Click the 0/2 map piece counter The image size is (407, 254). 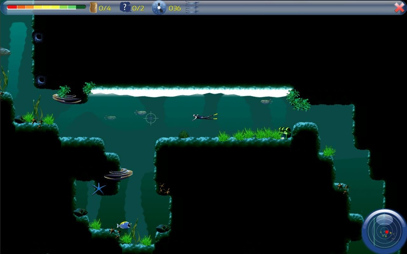(138, 8)
